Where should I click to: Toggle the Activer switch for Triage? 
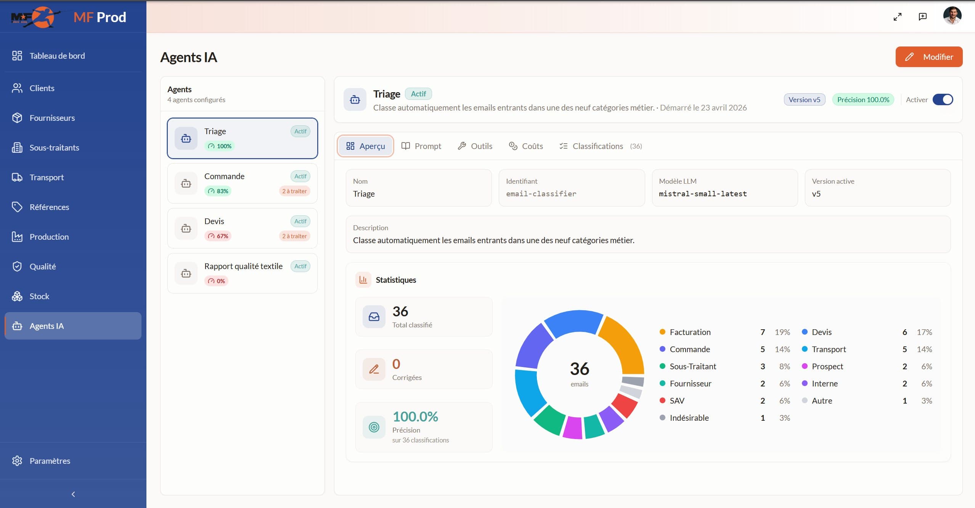[943, 99]
